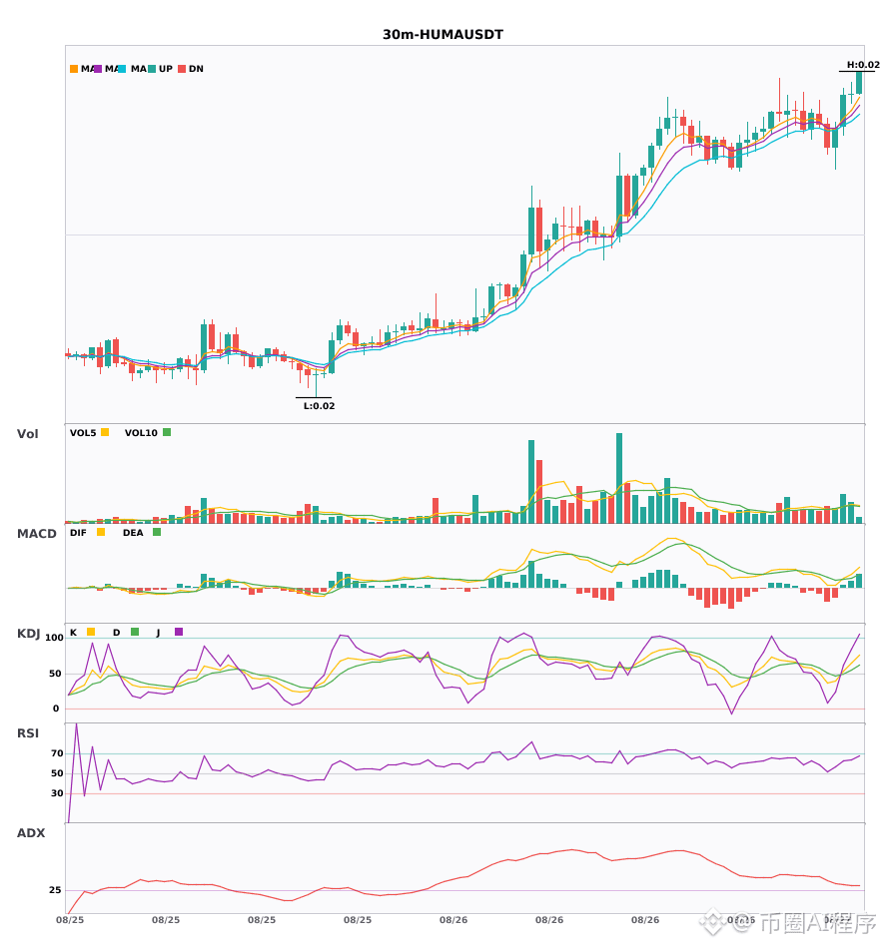Click the green D legend swatch
The image size is (884, 948).
point(135,632)
